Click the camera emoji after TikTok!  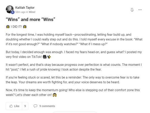(x=45, y=57)
